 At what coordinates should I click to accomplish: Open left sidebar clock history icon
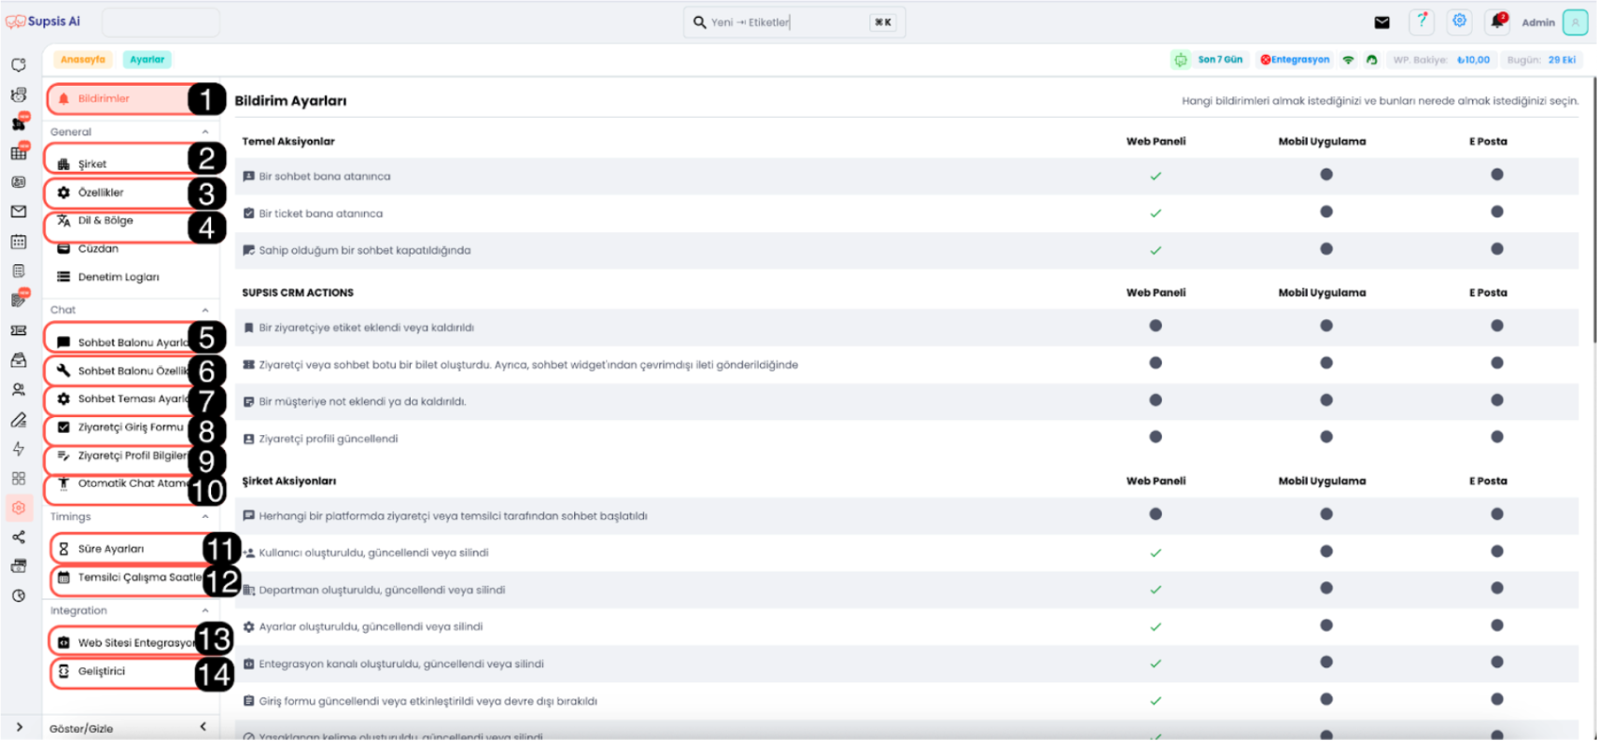click(x=19, y=595)
